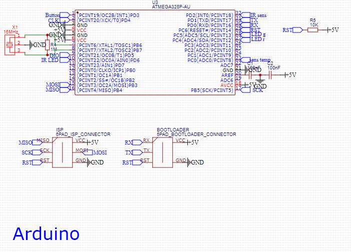Select the R5 10K resistor symbol

[312, 29]
